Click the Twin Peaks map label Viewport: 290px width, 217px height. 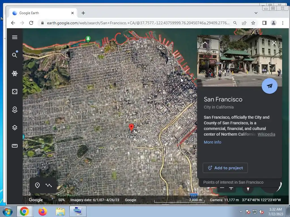point(68,195)
